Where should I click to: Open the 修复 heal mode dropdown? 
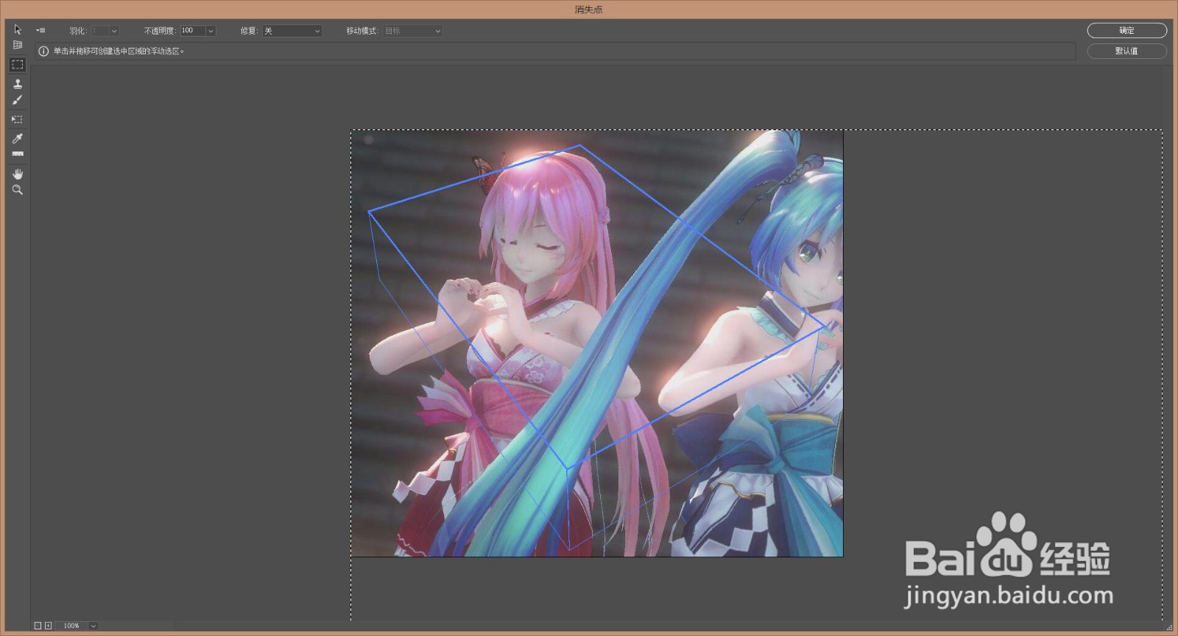292,31
